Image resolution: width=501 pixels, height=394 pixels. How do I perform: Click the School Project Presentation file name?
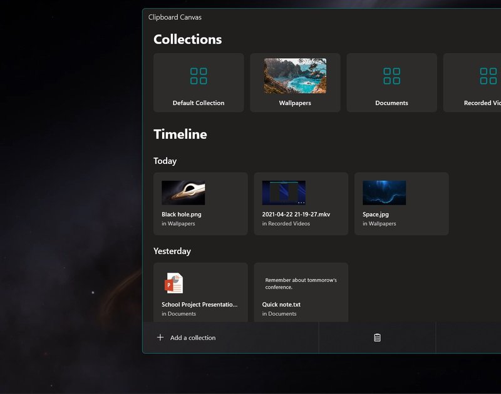tap(199, 305)
